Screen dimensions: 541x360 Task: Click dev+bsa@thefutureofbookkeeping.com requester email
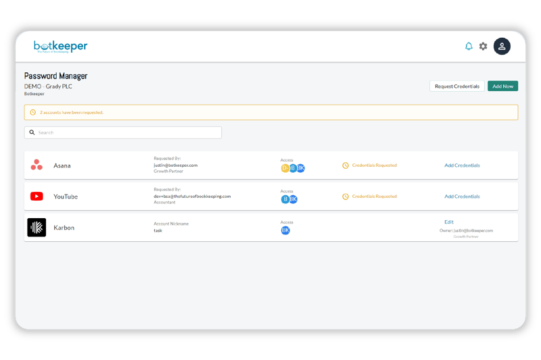pos(192,197)
